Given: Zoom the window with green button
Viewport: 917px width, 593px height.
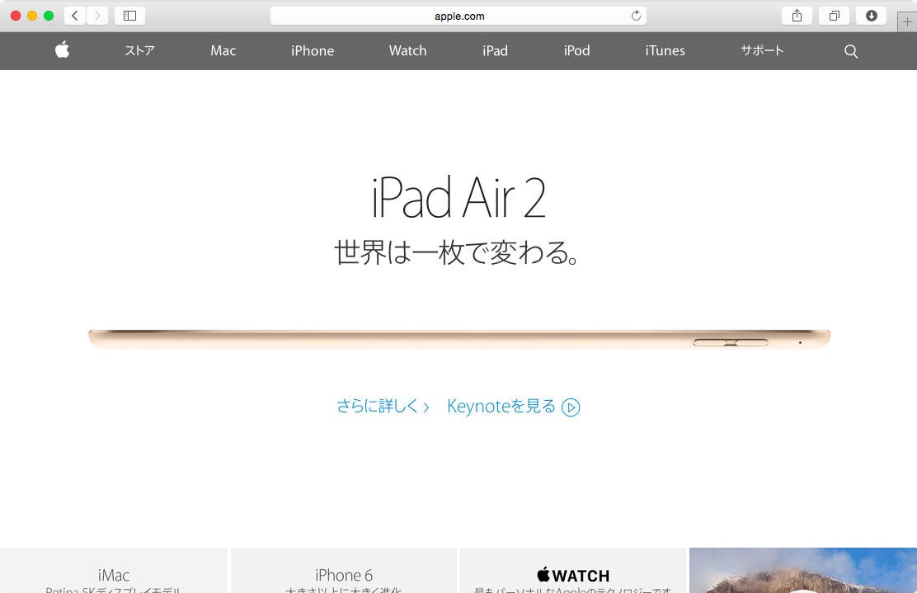Looking at the screenshot, I should [49, 16].
